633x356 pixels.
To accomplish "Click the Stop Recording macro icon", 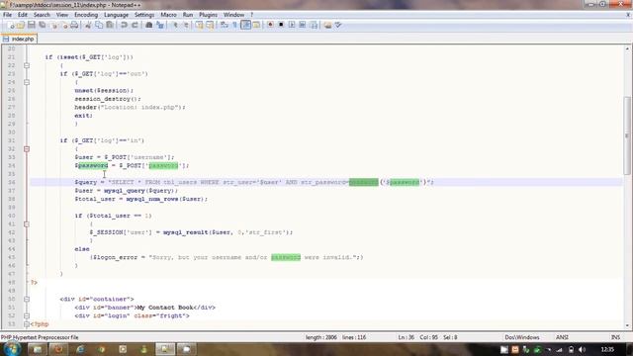I will coord(281,25).
